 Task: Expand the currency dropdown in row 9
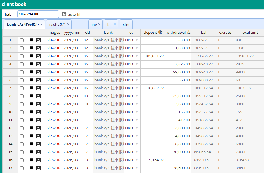tap(137, 104)
